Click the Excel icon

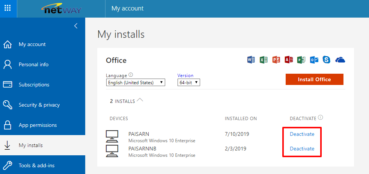click(264, 60)
